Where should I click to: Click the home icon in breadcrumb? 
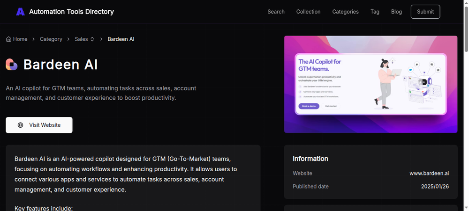pyautogui.click(x=8, y=39)
